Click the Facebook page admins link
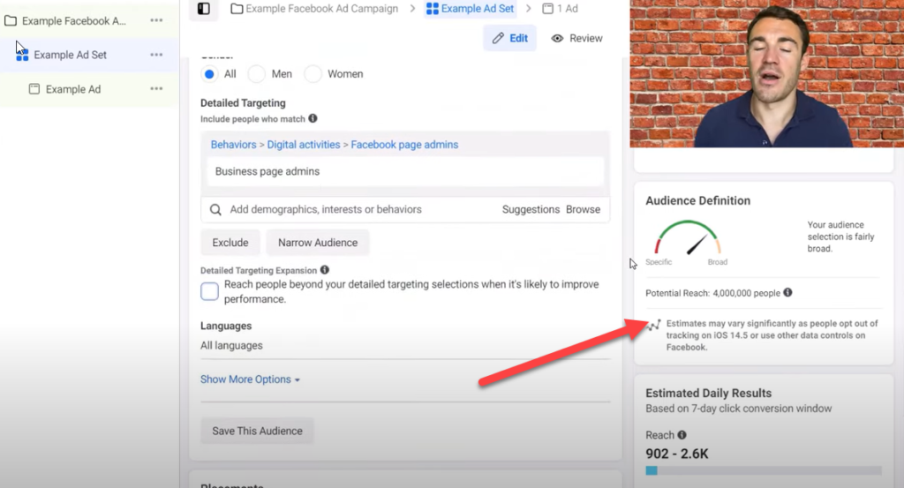904x488 pixels. tap(404, 145)
